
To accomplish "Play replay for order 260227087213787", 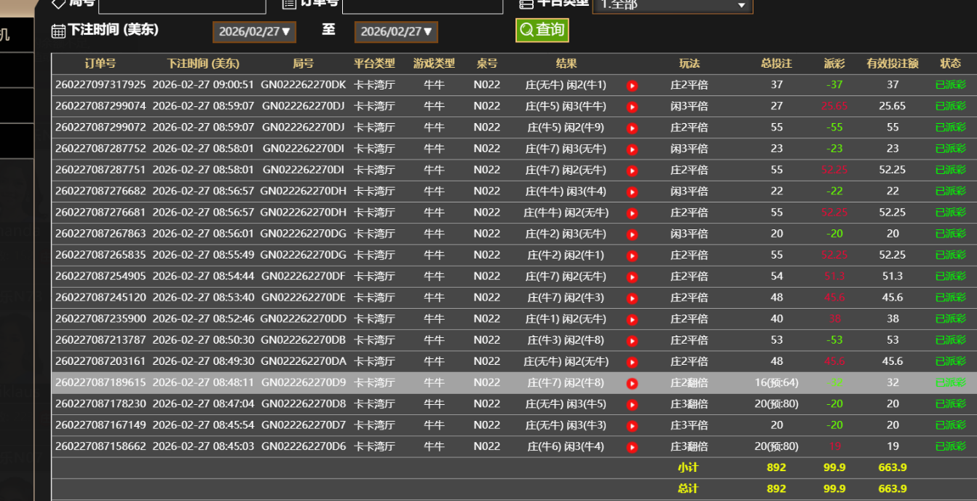I will coord(632,341).
